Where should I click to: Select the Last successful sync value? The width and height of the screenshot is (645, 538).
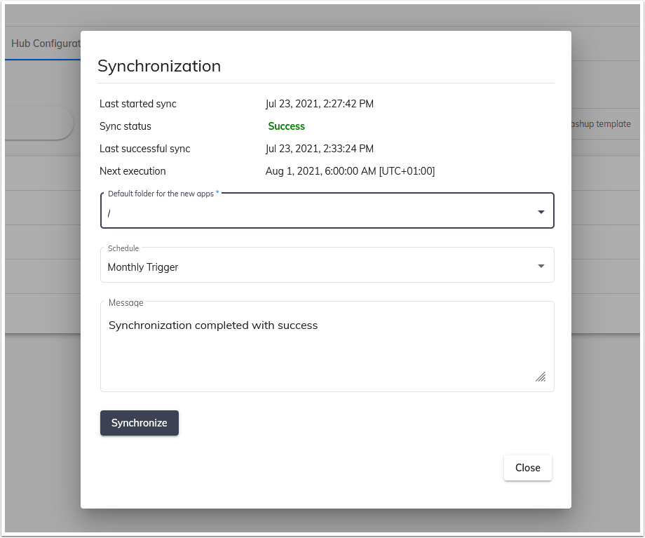coord(320,148)
